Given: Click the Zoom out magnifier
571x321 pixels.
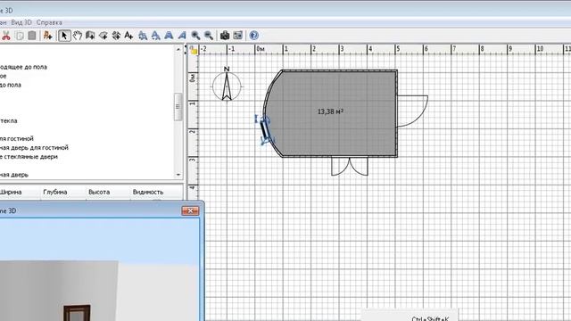Looking at the screenshot, I should [x=209, y=36].
